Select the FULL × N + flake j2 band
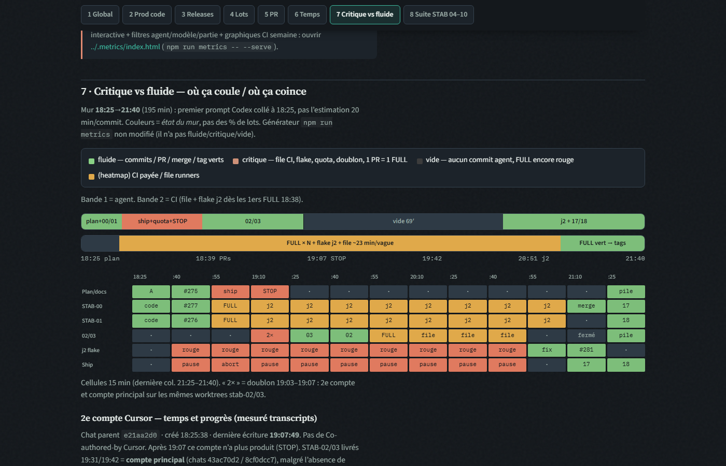The image size is (726, 466). pyautogui.click(x=340, y=243)
